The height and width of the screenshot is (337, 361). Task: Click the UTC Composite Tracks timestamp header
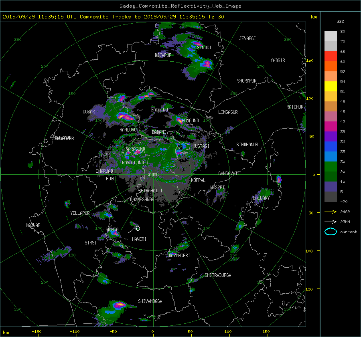click(113, 17)
